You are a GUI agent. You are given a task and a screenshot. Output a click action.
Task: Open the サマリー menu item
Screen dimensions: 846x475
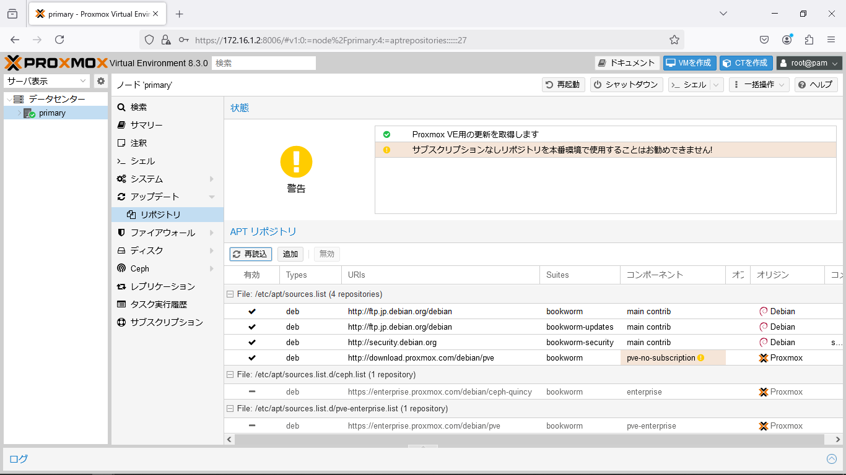pos(167,125)
